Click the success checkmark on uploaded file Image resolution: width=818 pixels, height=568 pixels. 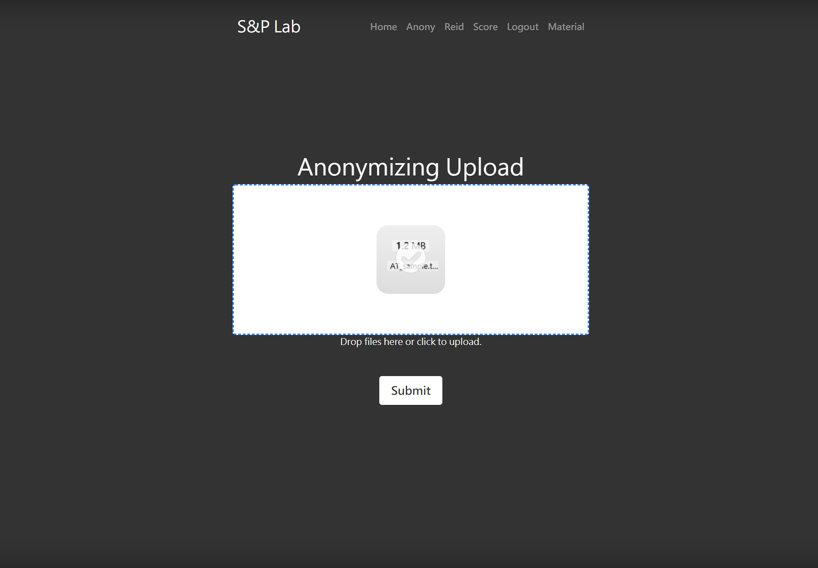point(411,258)
